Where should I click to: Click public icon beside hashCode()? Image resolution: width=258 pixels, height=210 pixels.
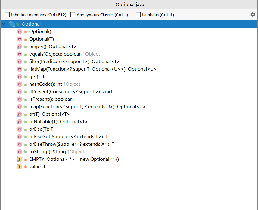pyautogui.click(x=25, y=84)
